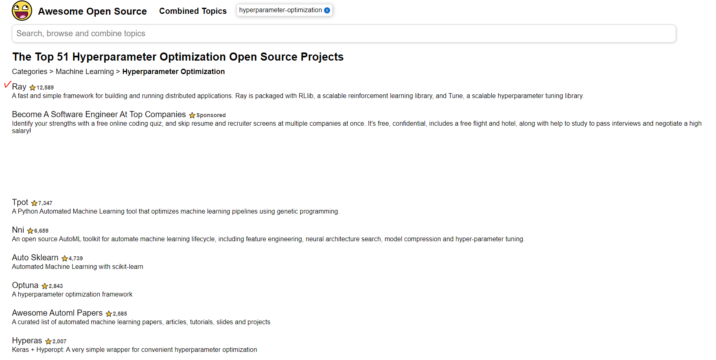Click the Sponsored star icon
This screenshot has width=716, height=360.
click(192, 116)
